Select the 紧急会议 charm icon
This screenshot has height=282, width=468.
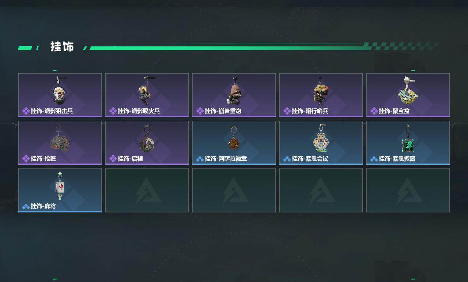coord(321,138)
